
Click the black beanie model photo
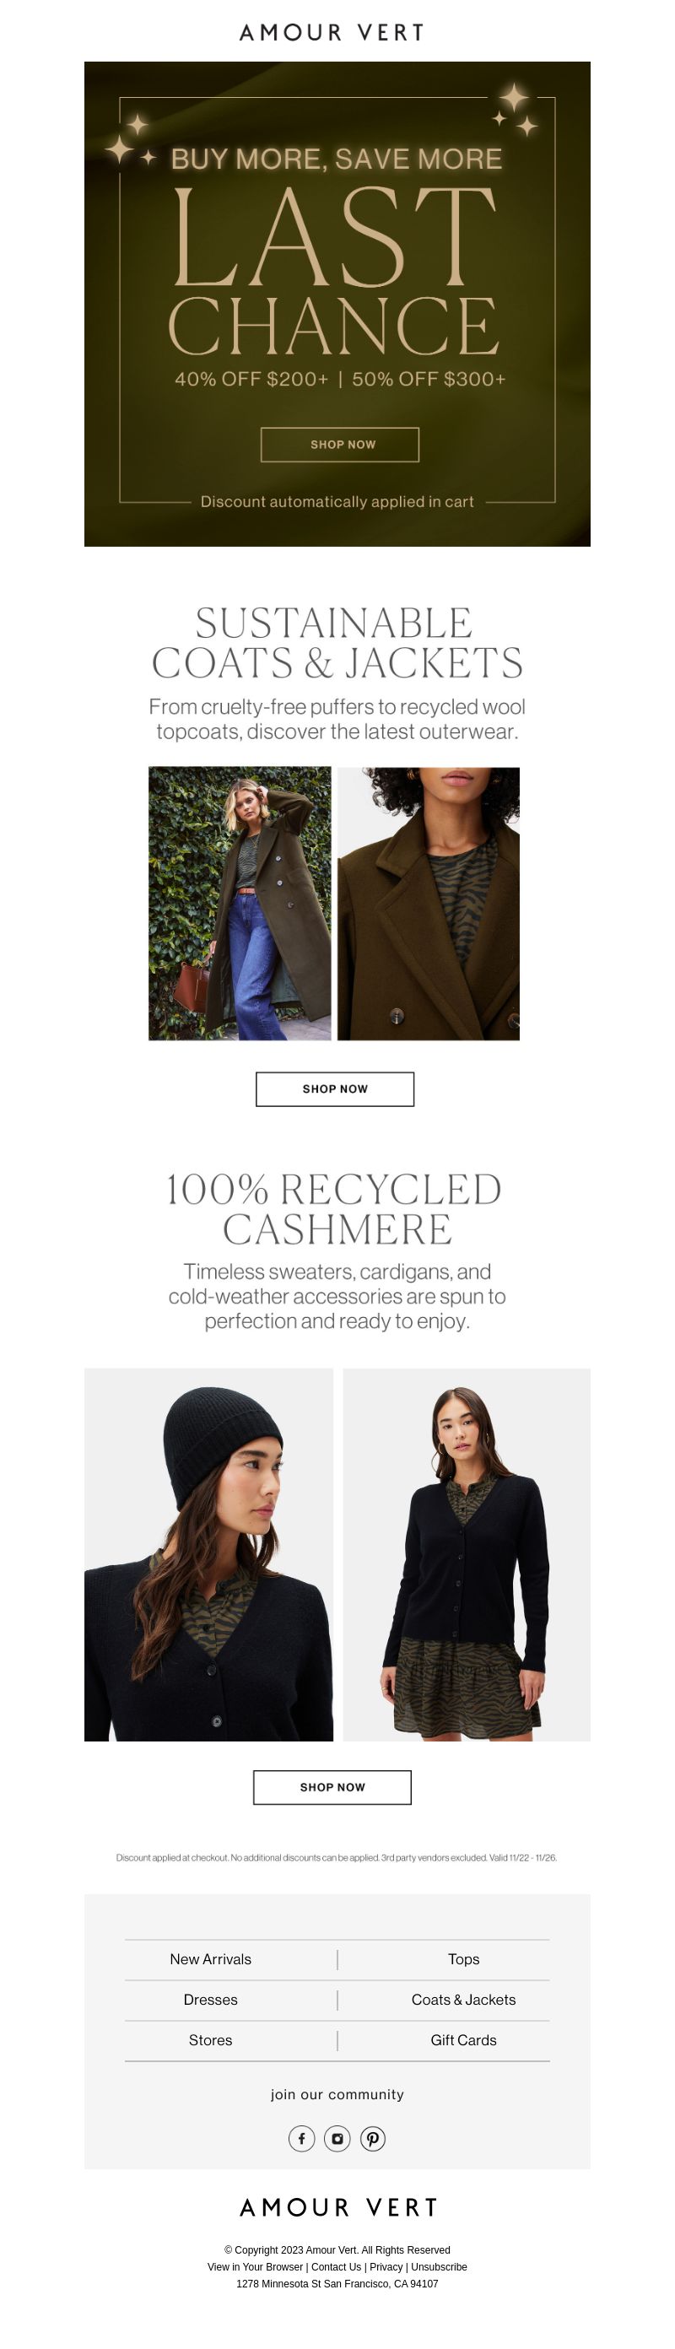(x=209, y=1555)
